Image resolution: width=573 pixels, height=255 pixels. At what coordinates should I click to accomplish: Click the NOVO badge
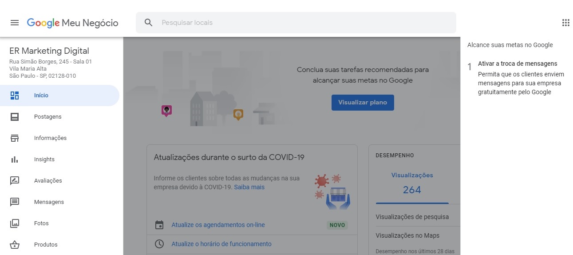click(337, 225)
